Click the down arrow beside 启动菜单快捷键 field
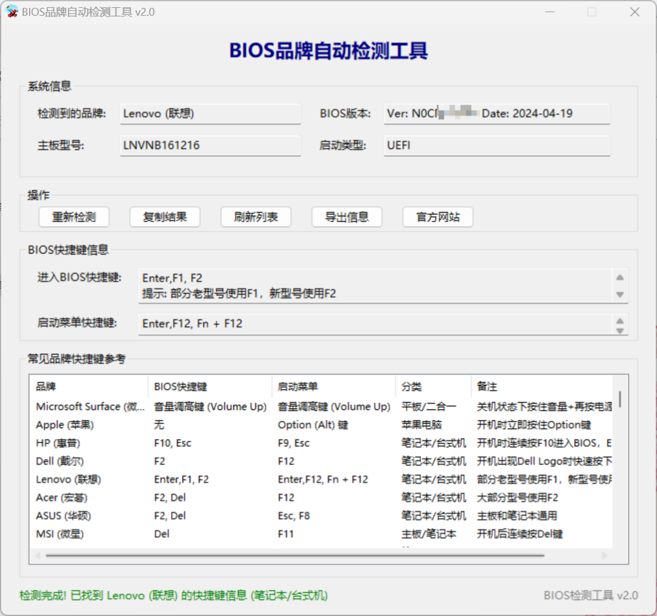This screenshot has width=657, height=616. click(x=620, y=329)
